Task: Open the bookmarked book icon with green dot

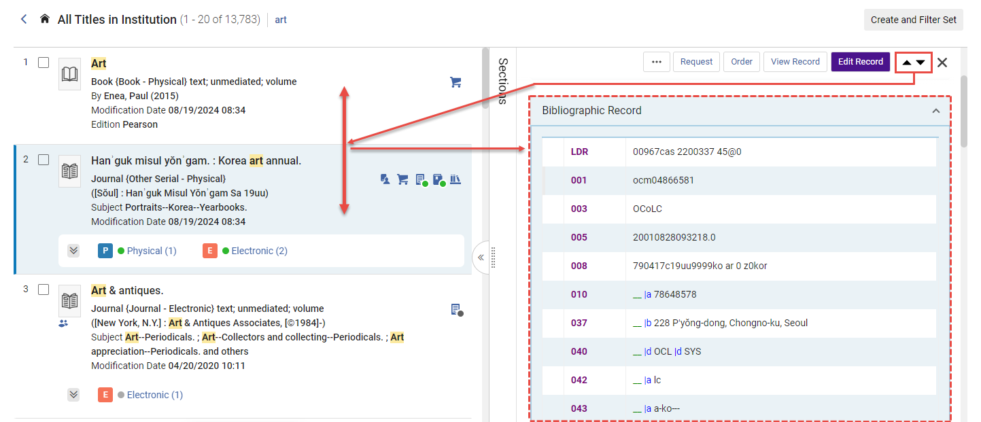Action: (438, 180)
